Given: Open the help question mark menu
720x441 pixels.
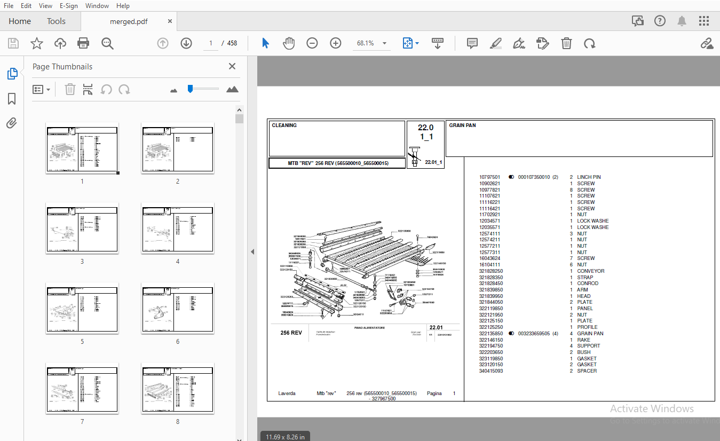Looking at the screenshot, I should coord(660,21).
